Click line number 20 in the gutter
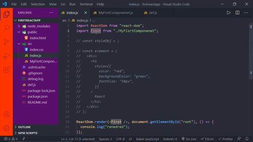253x142 pixels. pos(67,122)
